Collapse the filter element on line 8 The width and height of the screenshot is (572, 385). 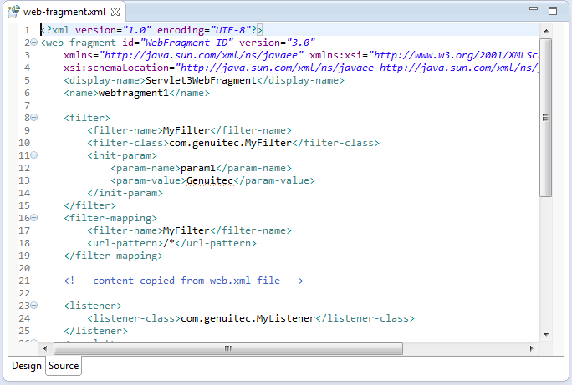(33, 118)
